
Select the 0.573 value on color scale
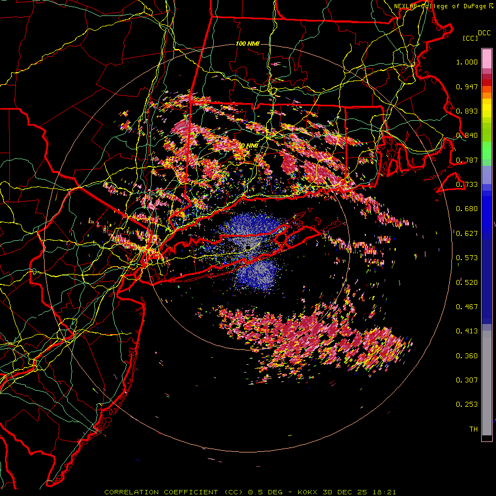pos(467,258)
